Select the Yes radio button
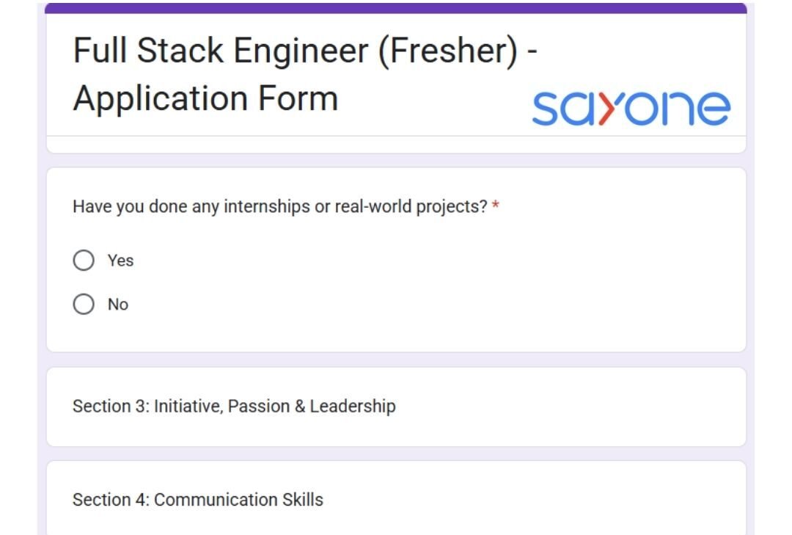This screenshot has width=792, height=535. click(84, 261)
